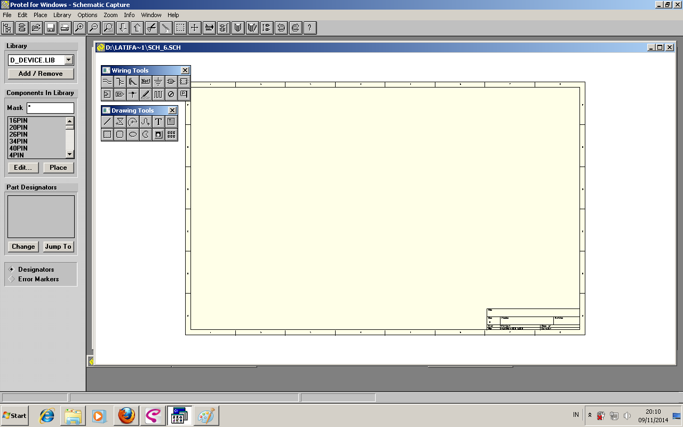Select 16PIN in the component list
Viewport: 683px width, 427px height.
click(x=36, y=121)
